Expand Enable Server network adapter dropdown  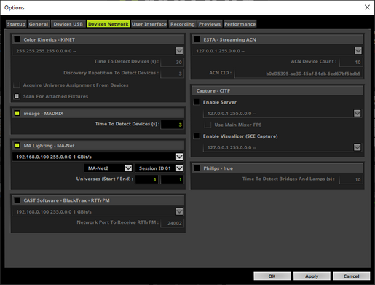pos(358,113)
